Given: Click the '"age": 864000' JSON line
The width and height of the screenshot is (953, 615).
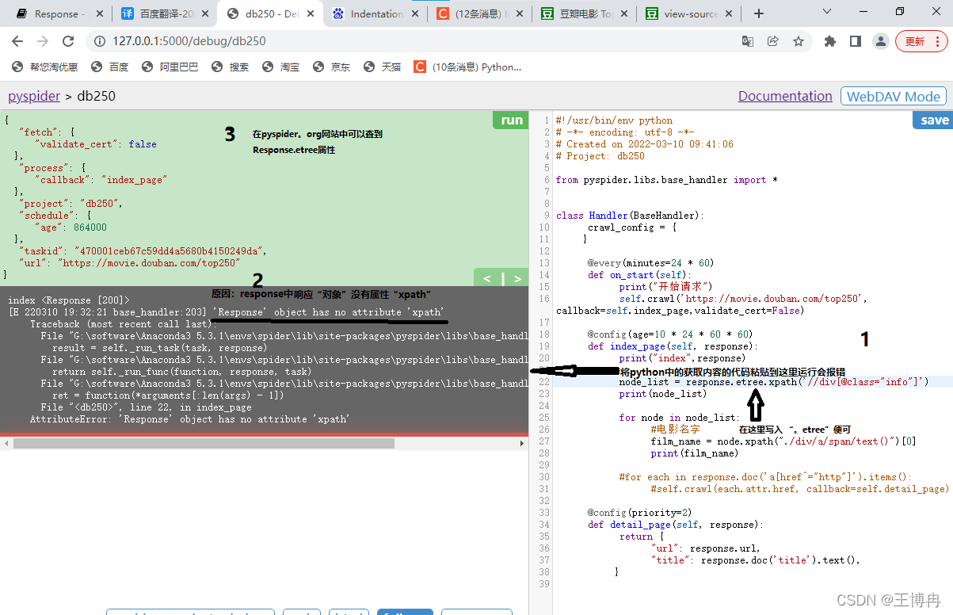Looking at the screenshot, I should (x=71, y=227).
